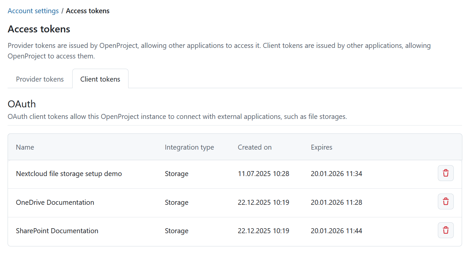Click the OAuth client tokens description text
468x254 pixels.
tap(177, 116)
